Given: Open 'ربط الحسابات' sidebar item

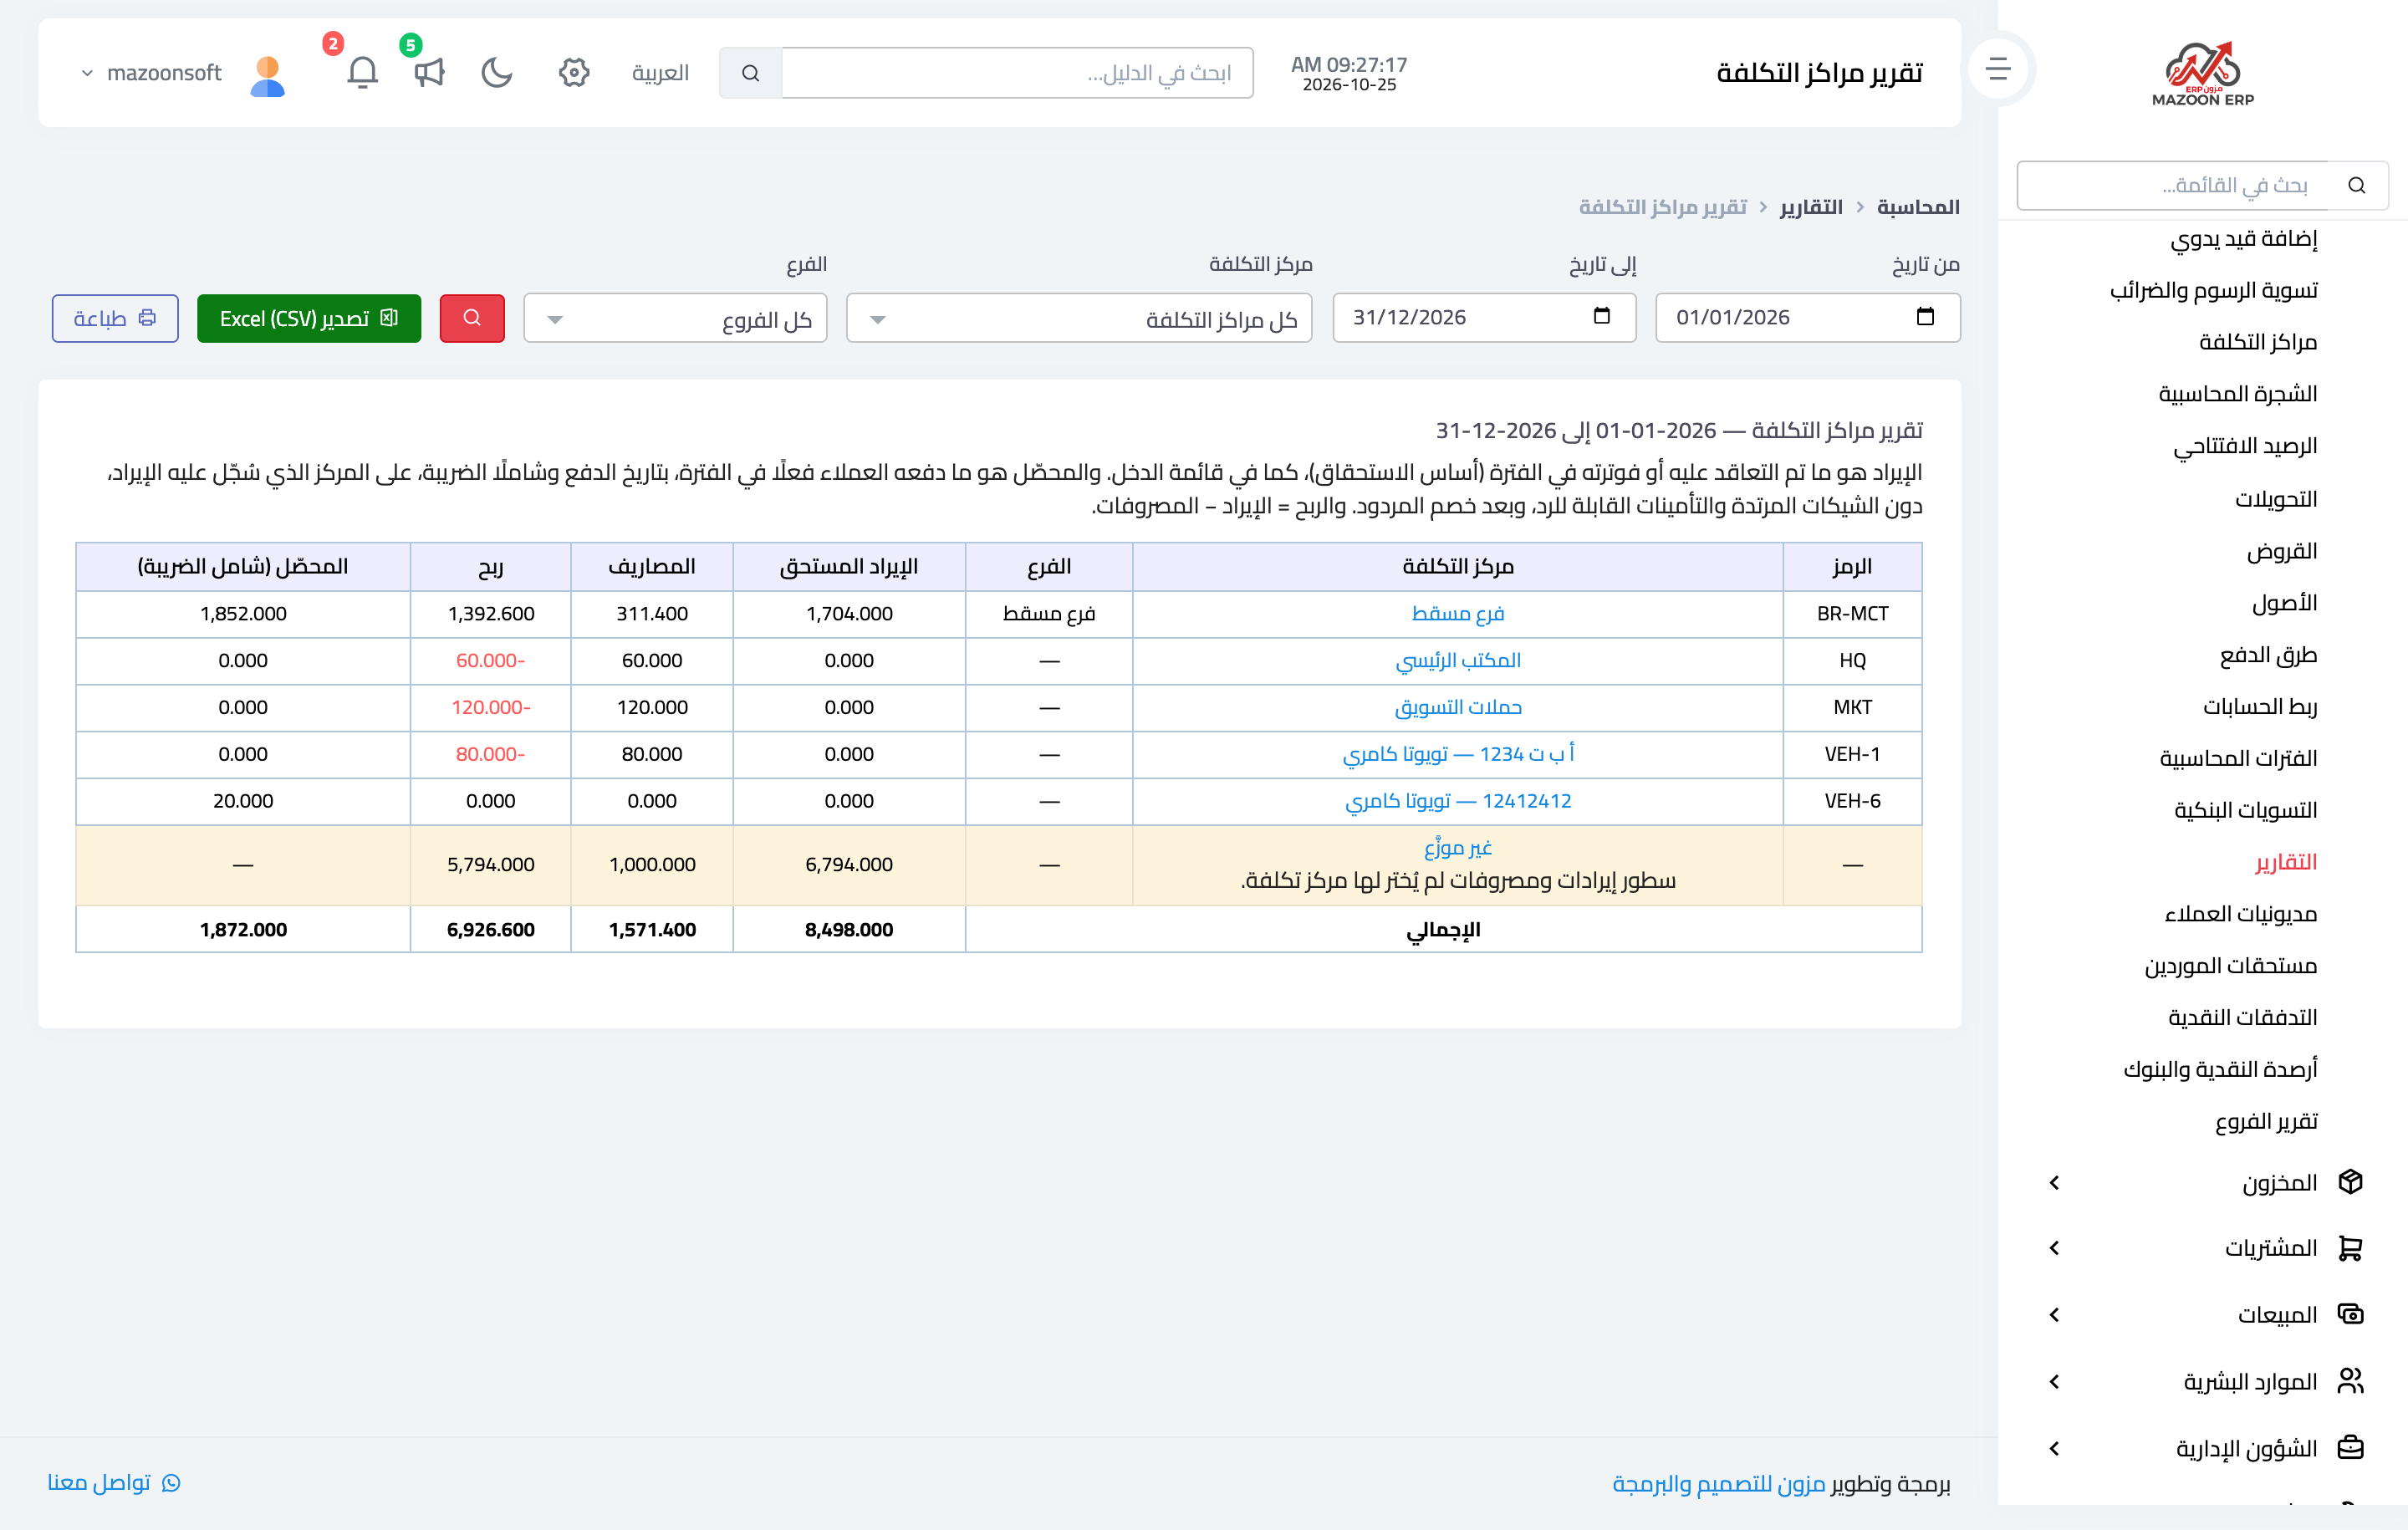Looking at the screenshot, I should [2259, 706].
